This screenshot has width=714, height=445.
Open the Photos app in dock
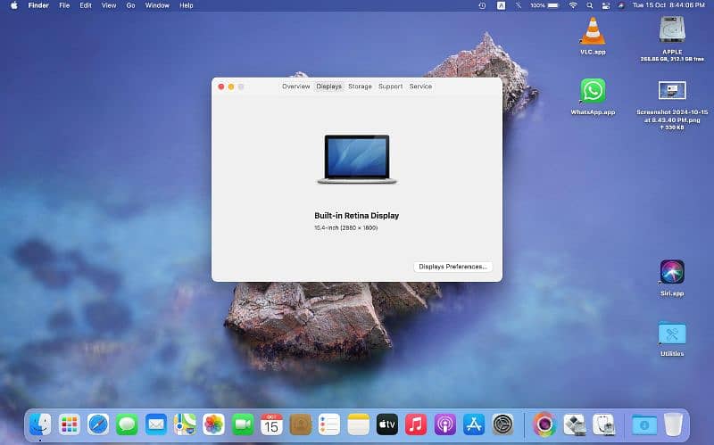(x=213, y=424)
